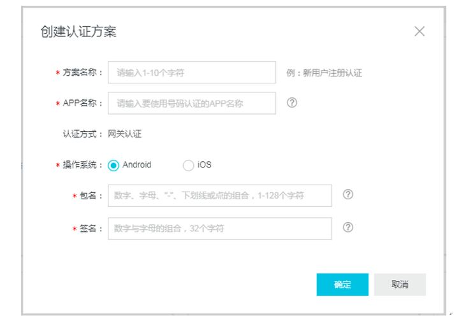Click into the 包名 text field
This screenshot has height=326, width=459.
click(220, 195)
